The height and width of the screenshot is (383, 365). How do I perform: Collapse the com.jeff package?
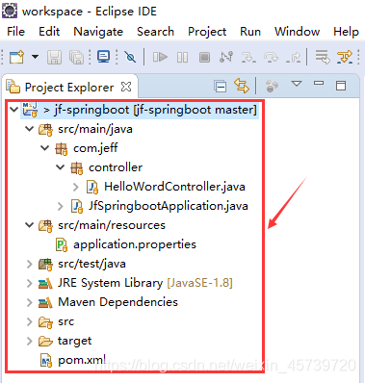pos(44,148)
